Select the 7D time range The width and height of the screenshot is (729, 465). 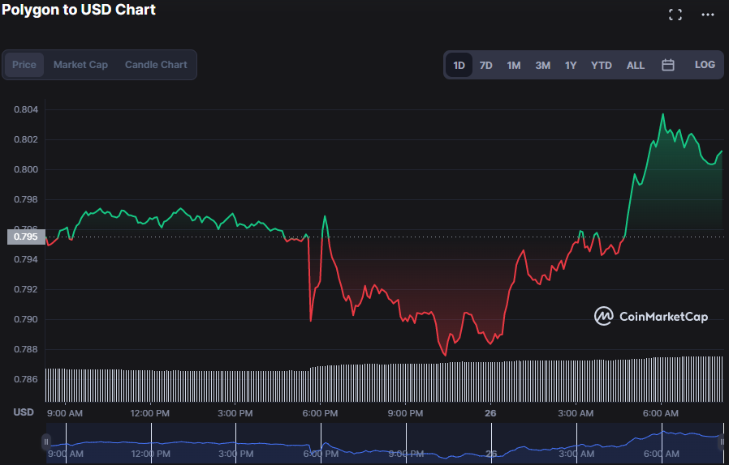coord(485,65)
